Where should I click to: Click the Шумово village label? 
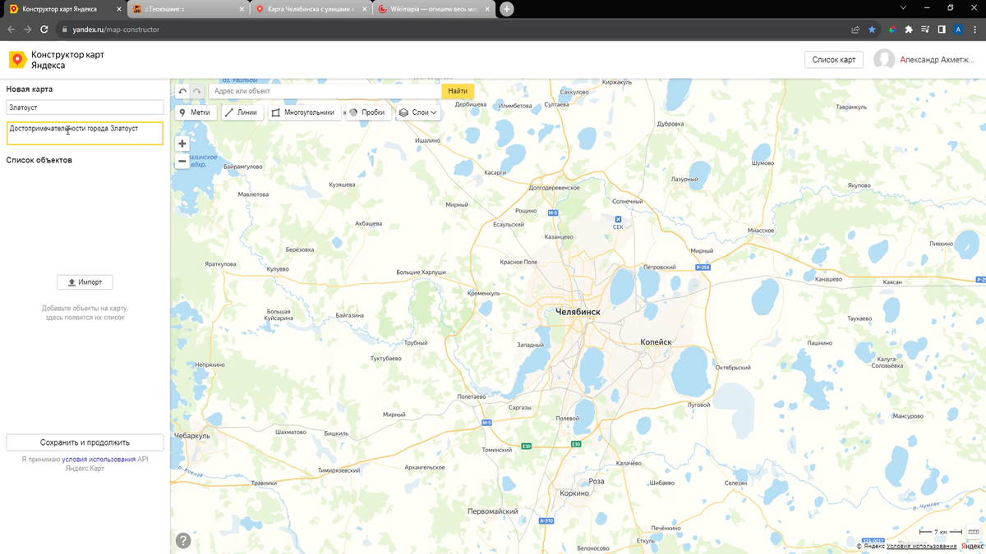tap(763, 163)
